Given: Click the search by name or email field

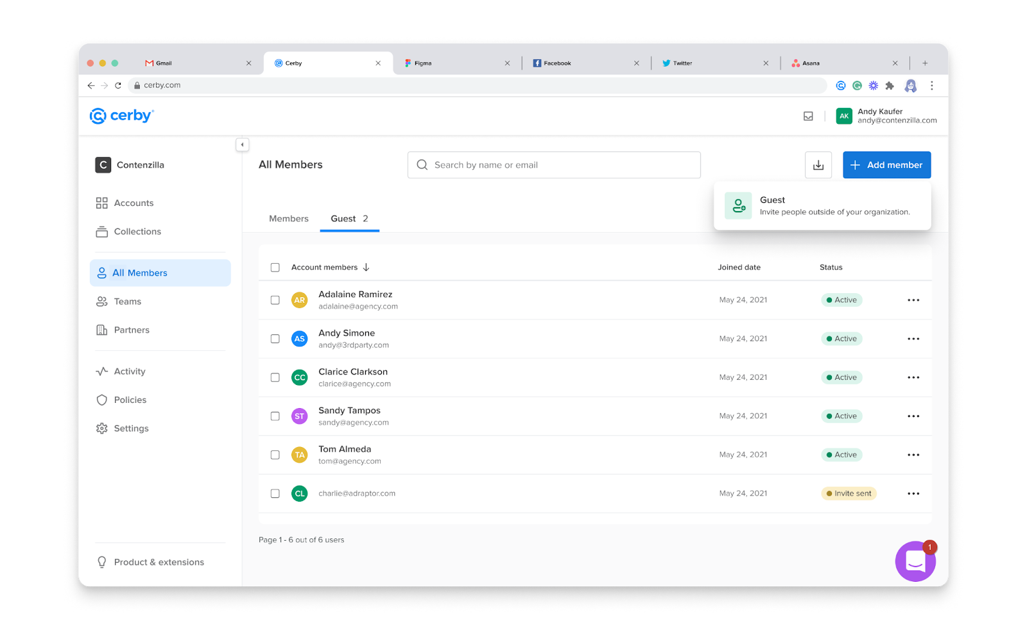Looking at the screenshot, I should pyautogui.click(x=554, y=165).
